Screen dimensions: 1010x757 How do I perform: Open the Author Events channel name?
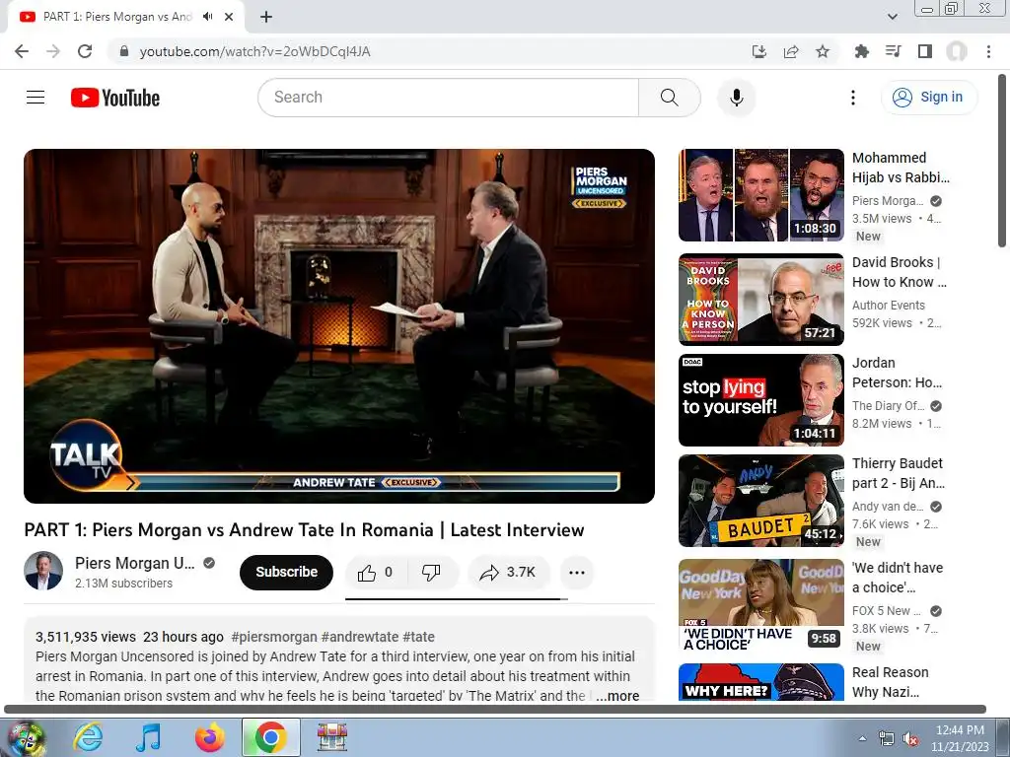coord(889,306)
